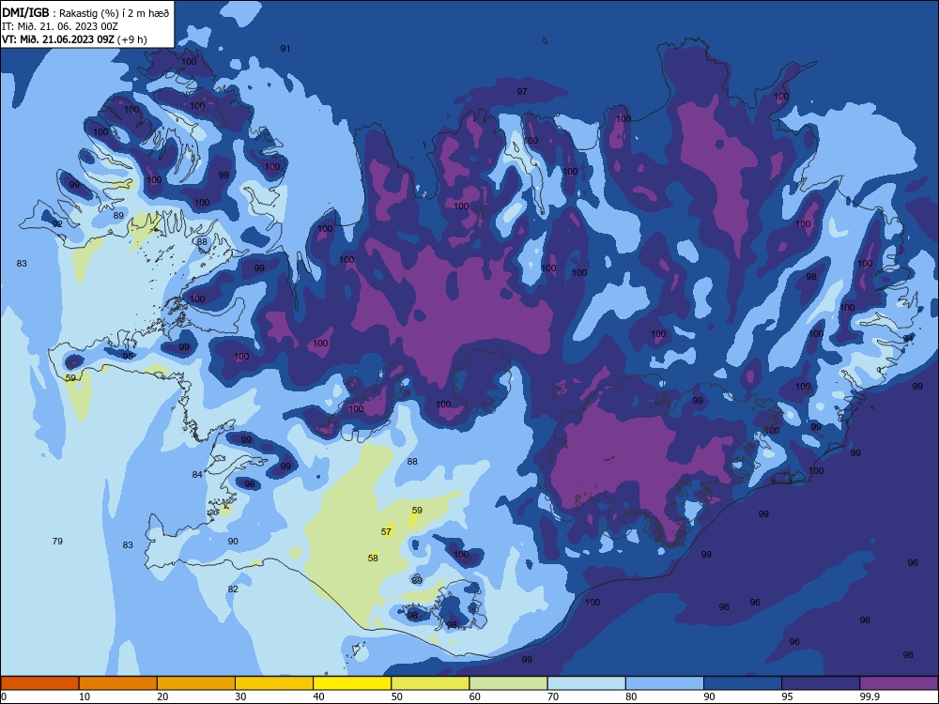Pick the 40–50 bright yellow legend swatch
This screenshot has width=939, height=704.
[x=352, y=683]
